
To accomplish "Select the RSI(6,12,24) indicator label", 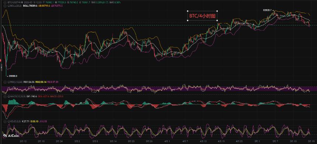I will tap(16, 82).
